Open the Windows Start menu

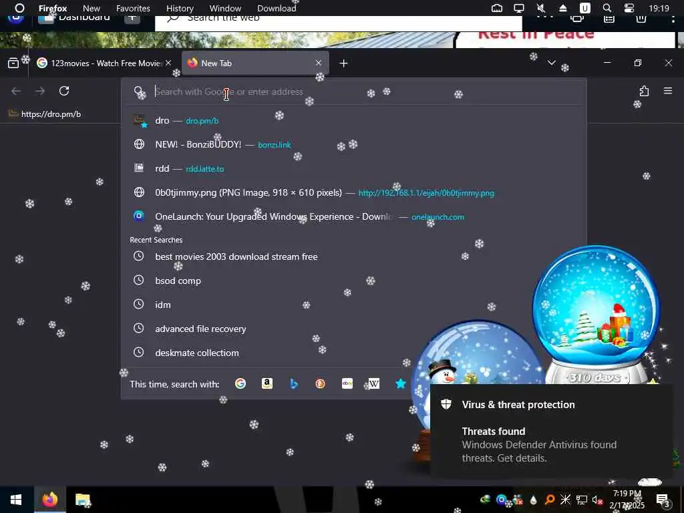point(16,500)
